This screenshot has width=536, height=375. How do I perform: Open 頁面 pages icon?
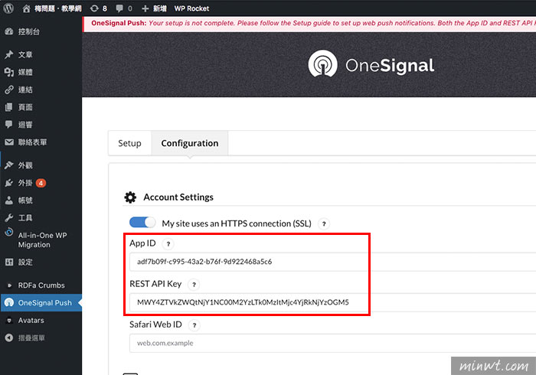coord(9,107)
